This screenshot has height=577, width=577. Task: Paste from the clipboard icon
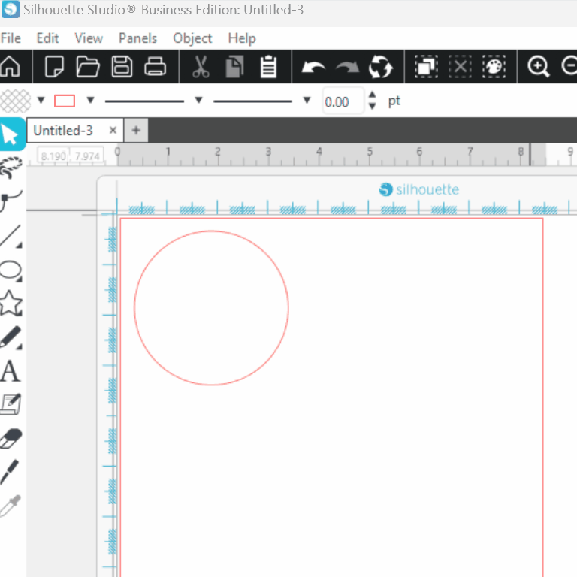pos(269,67)
